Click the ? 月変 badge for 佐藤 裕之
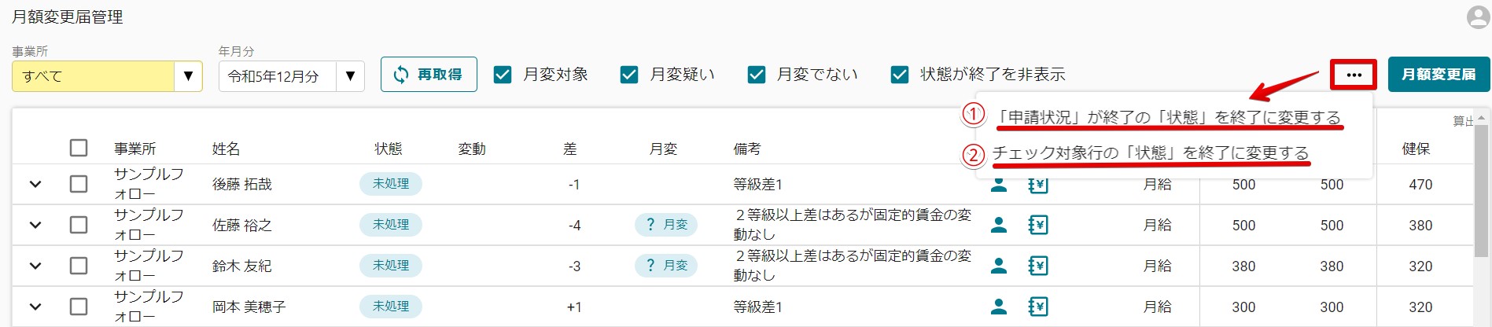 666,225
